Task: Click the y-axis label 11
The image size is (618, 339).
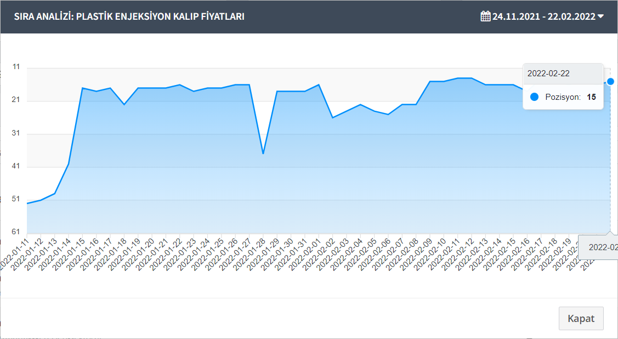Action: pyautogui.click(x=16, y=67)
